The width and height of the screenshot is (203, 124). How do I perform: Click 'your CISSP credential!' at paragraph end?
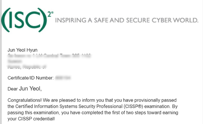pos(31,119)
